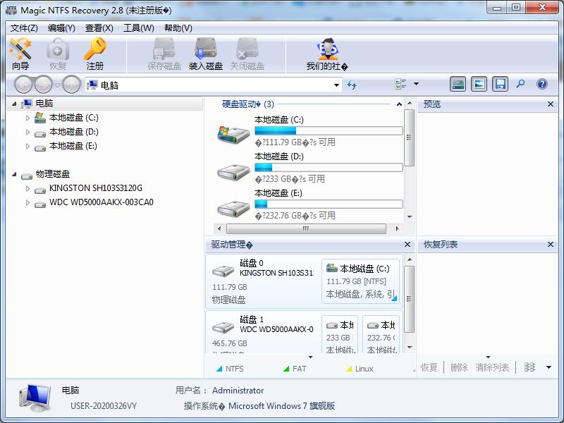Image resolution: width=564 pixels, height=423 pixels.
Task: Open the 注册 key icon
Action: (95, 54)
